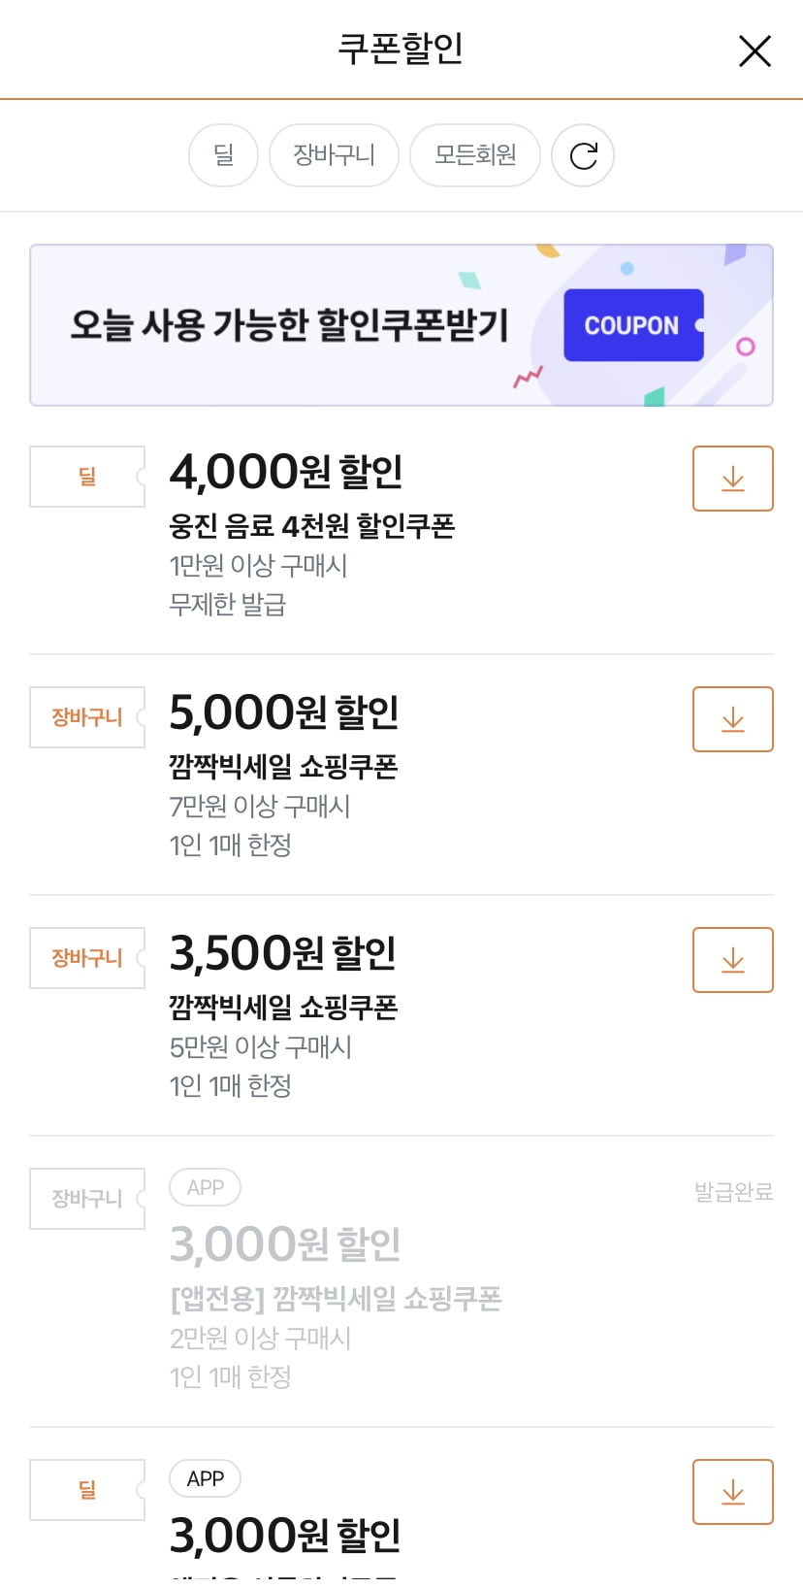Refresh the coupon filter with circular arrow
The width and height of the screenshot is (803, 1589).
583,155
